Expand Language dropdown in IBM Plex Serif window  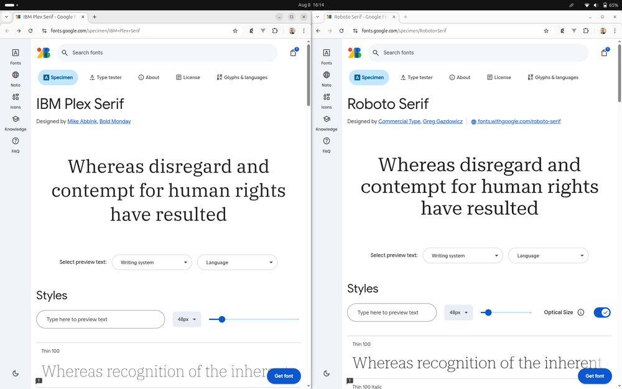[x=237, y=263]
